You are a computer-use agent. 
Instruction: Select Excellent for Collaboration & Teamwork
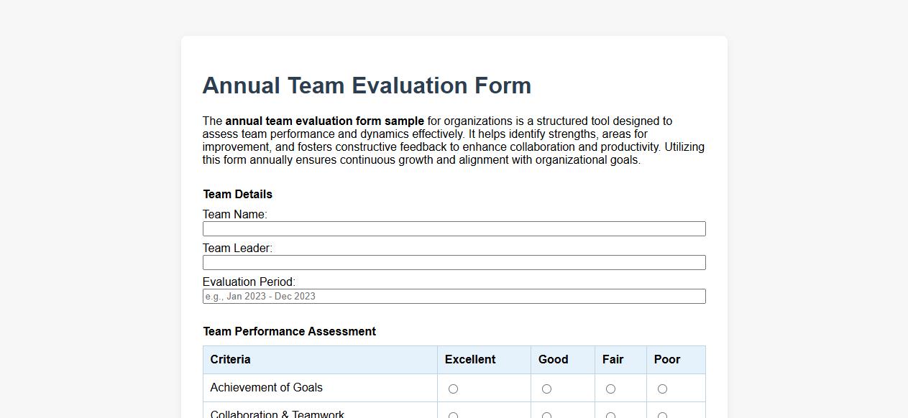(453, 415)
